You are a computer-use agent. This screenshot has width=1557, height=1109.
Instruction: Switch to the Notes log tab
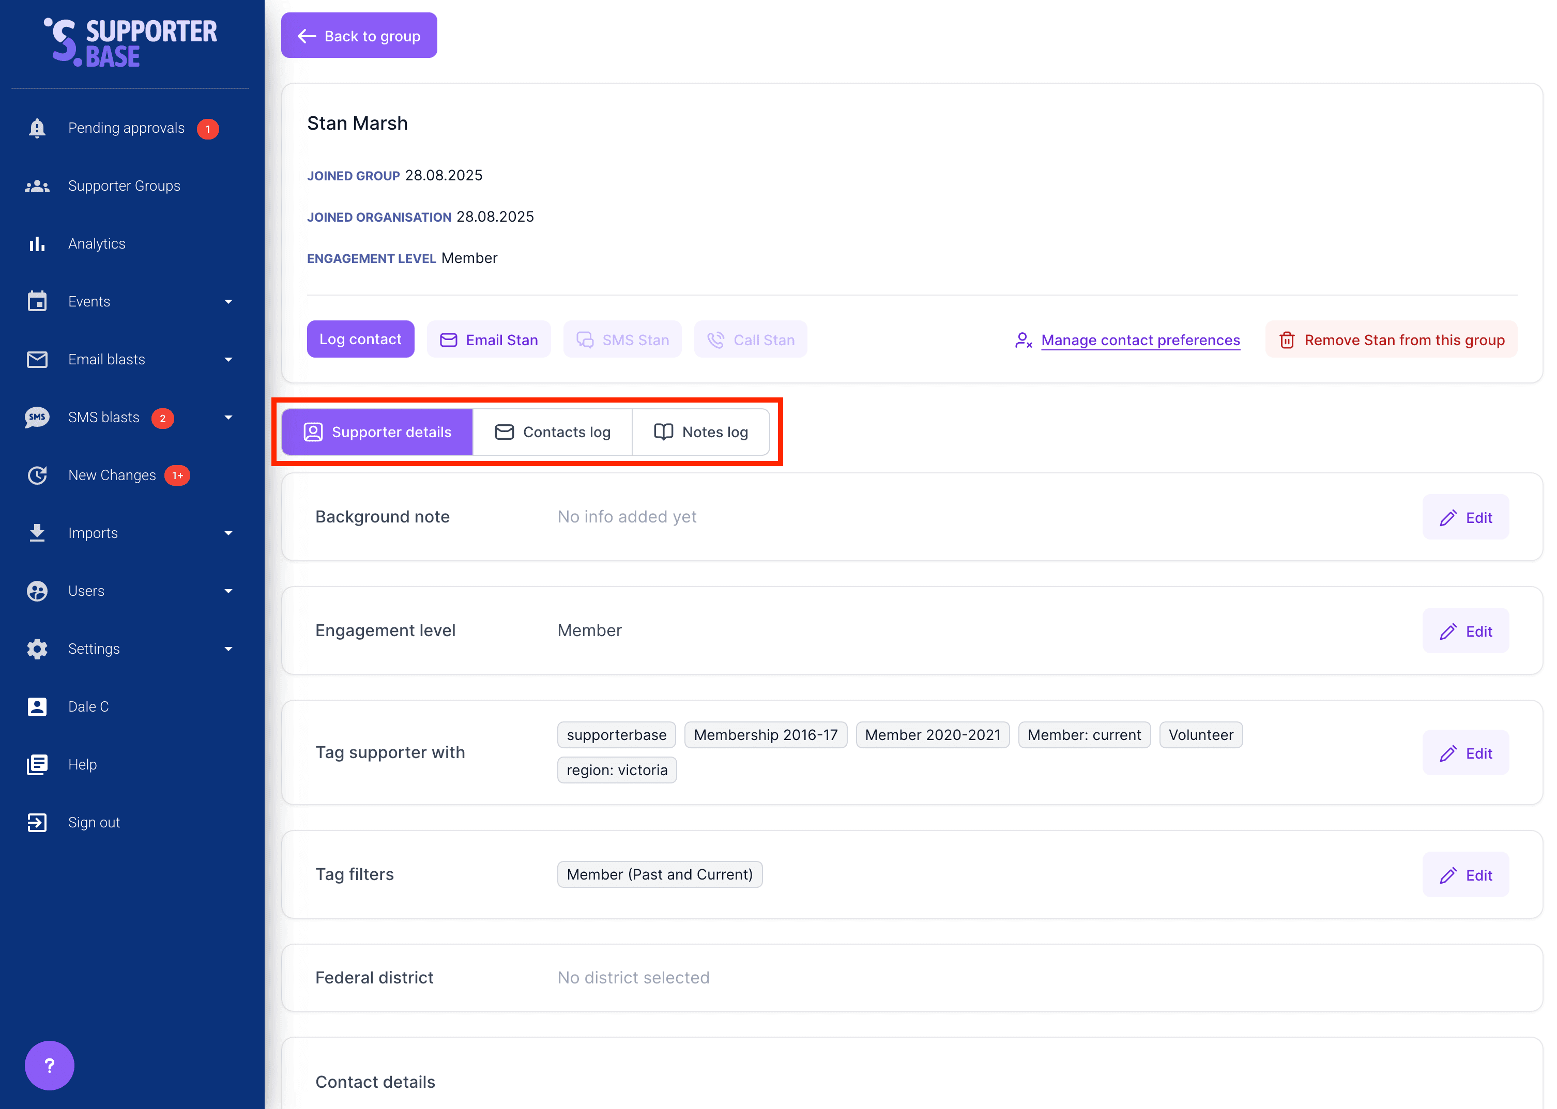coord(700,432)
